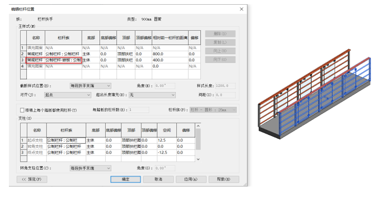The image size is (384, 197).
Task: Close the 编辑栏杆位置 dialog
Action: pyautogui.click(x=242, y=9)
